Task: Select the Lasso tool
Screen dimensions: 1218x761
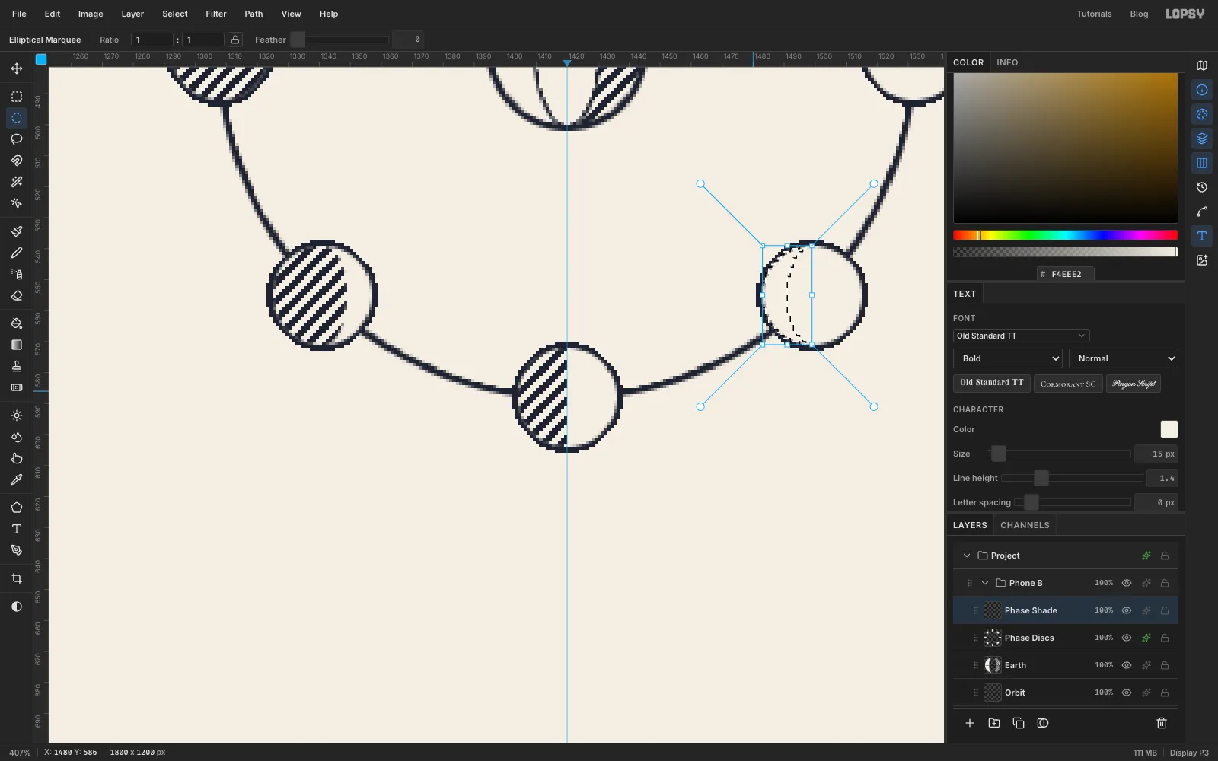Action: click(17, 139)
